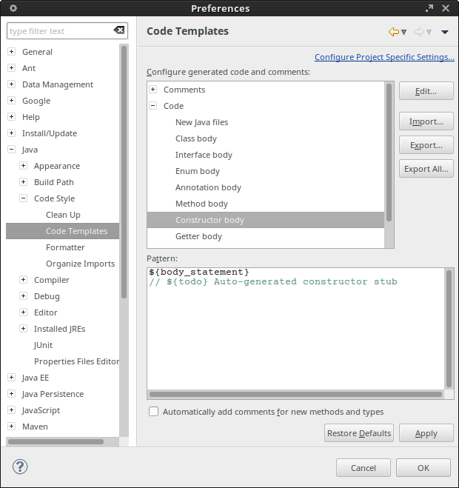This screenshot has height=488, width=459.
Task: Go back using the yellow back arrow
Action: pos(394,31)
